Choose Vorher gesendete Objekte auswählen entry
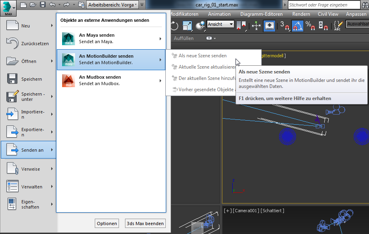This screenshot has height=234, width=369. pyautogui.click(x=201, y=90)
